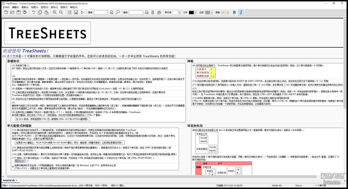Click the 在 OS X 系统 note cell
Viewport: 348px width, 189px height.
click(x=52, y=119)
